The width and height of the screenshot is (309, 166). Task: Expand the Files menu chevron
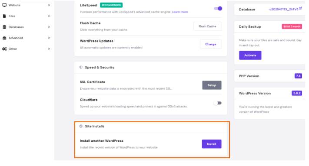click(x=49, y=16)
